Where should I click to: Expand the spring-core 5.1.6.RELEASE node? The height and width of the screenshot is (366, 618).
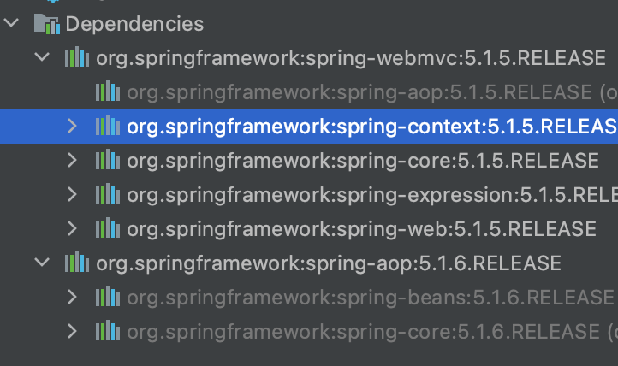(73, 331)
